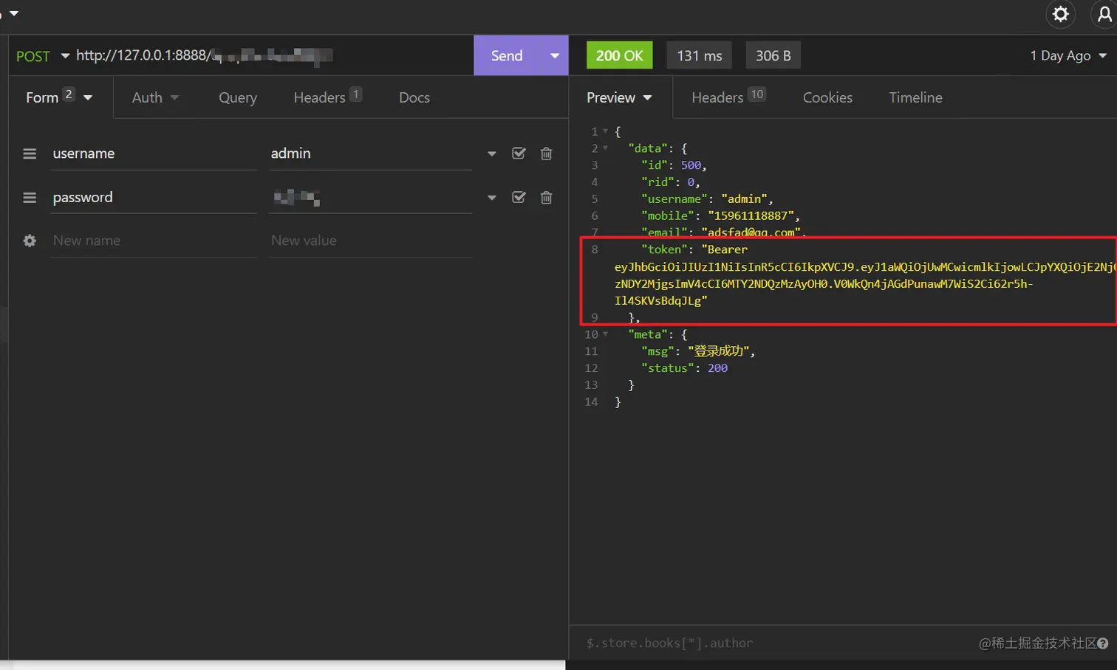The image size is (1117, 670).
Task: Select the "rid": 0 line
Action: tap(670, 182)
